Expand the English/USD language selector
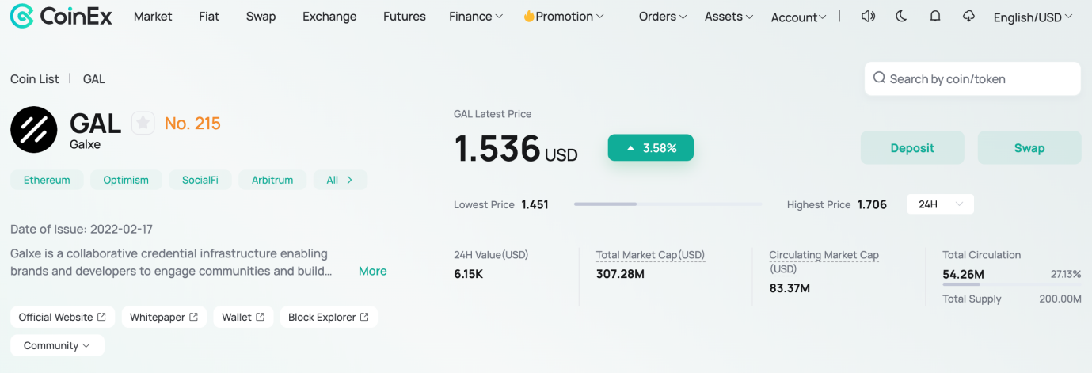The height and width of the screenshot is (373, 1092). click(x=1034, y=17)
